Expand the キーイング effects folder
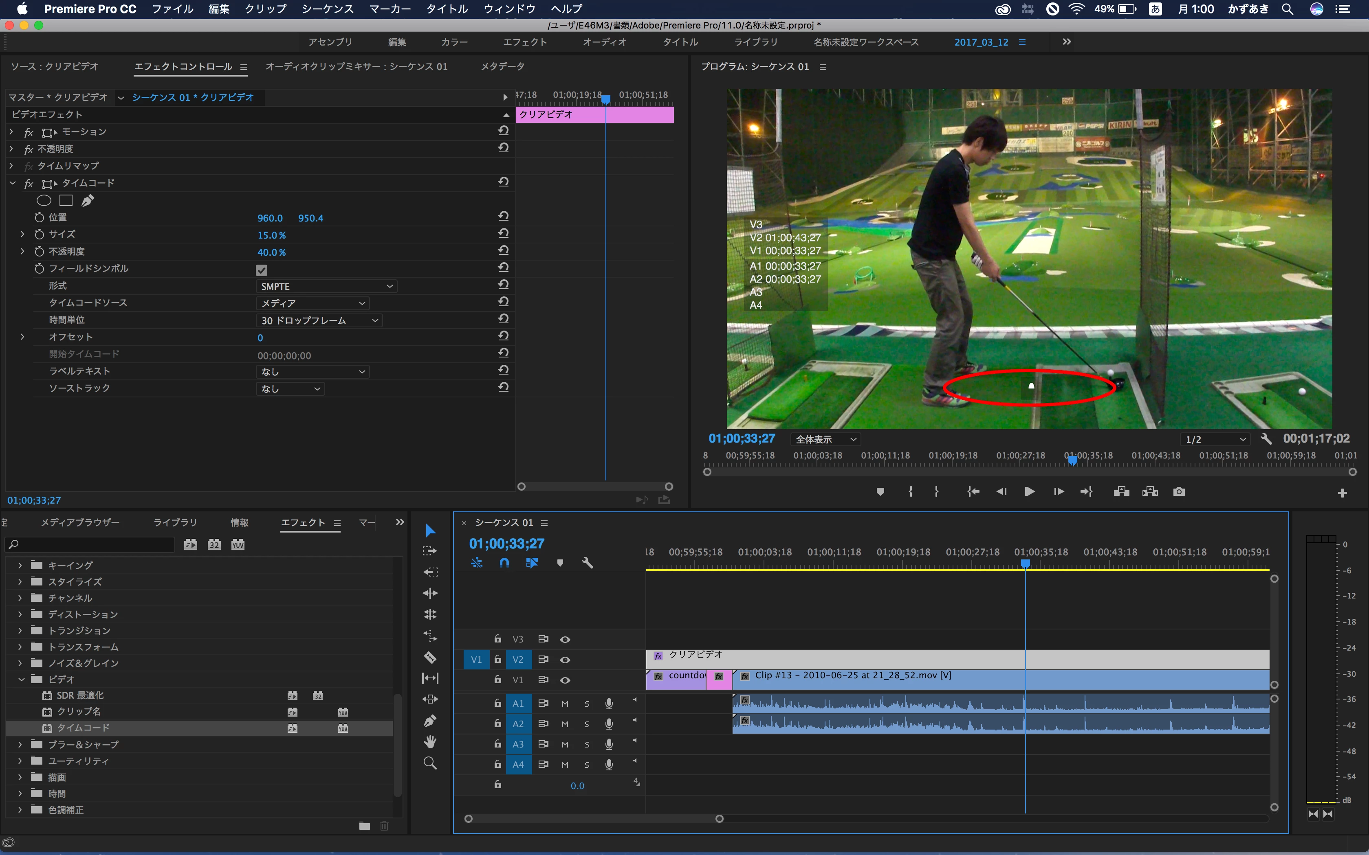Screen dimensions: 1369x855 pyautogui.click(x=20, y=565)
